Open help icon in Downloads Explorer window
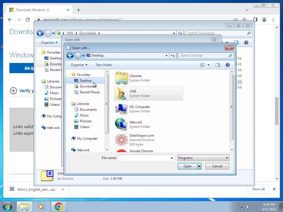 (246, 43)
